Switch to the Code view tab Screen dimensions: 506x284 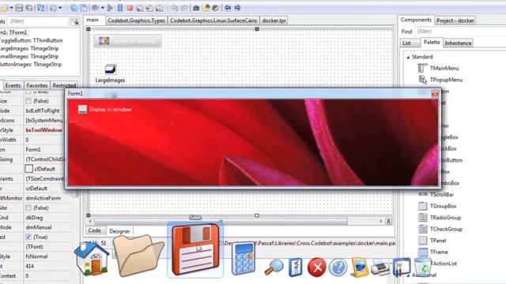pos(95,230)
